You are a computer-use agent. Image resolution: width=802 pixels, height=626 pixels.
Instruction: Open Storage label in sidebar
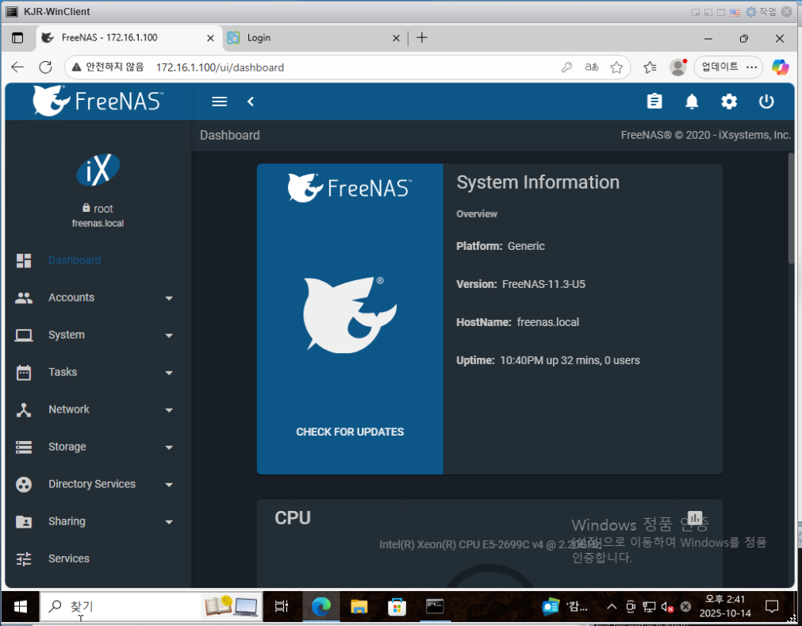[67, 447]
